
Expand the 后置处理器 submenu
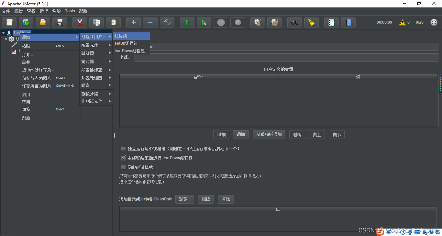(96, 78)
